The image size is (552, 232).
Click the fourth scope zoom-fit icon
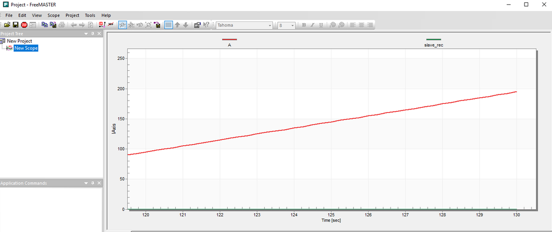pos(149,25)
